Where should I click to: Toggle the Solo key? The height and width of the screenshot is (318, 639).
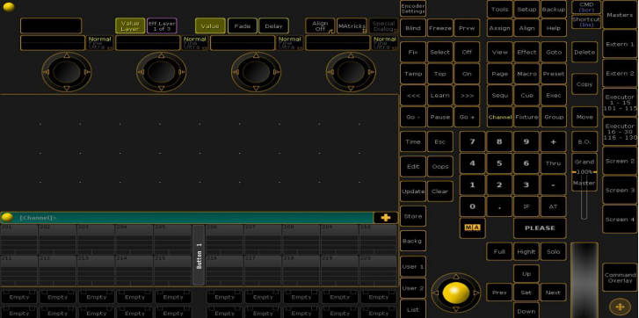pos(554,251)
